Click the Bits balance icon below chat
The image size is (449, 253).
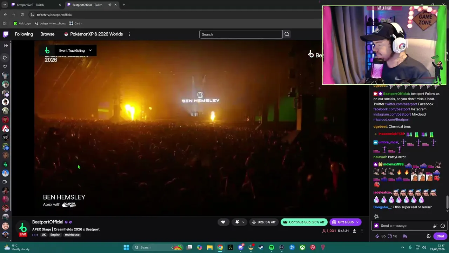pos(377,236)
